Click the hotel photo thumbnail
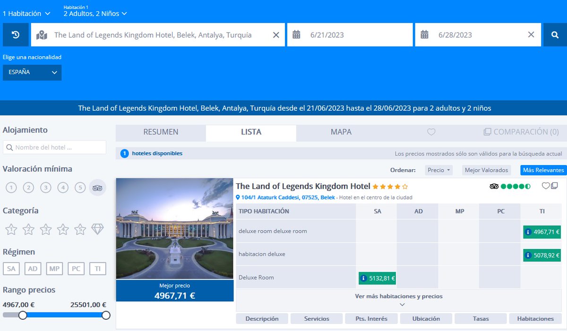This screenshot has width=567, height=331. point(175,229)
